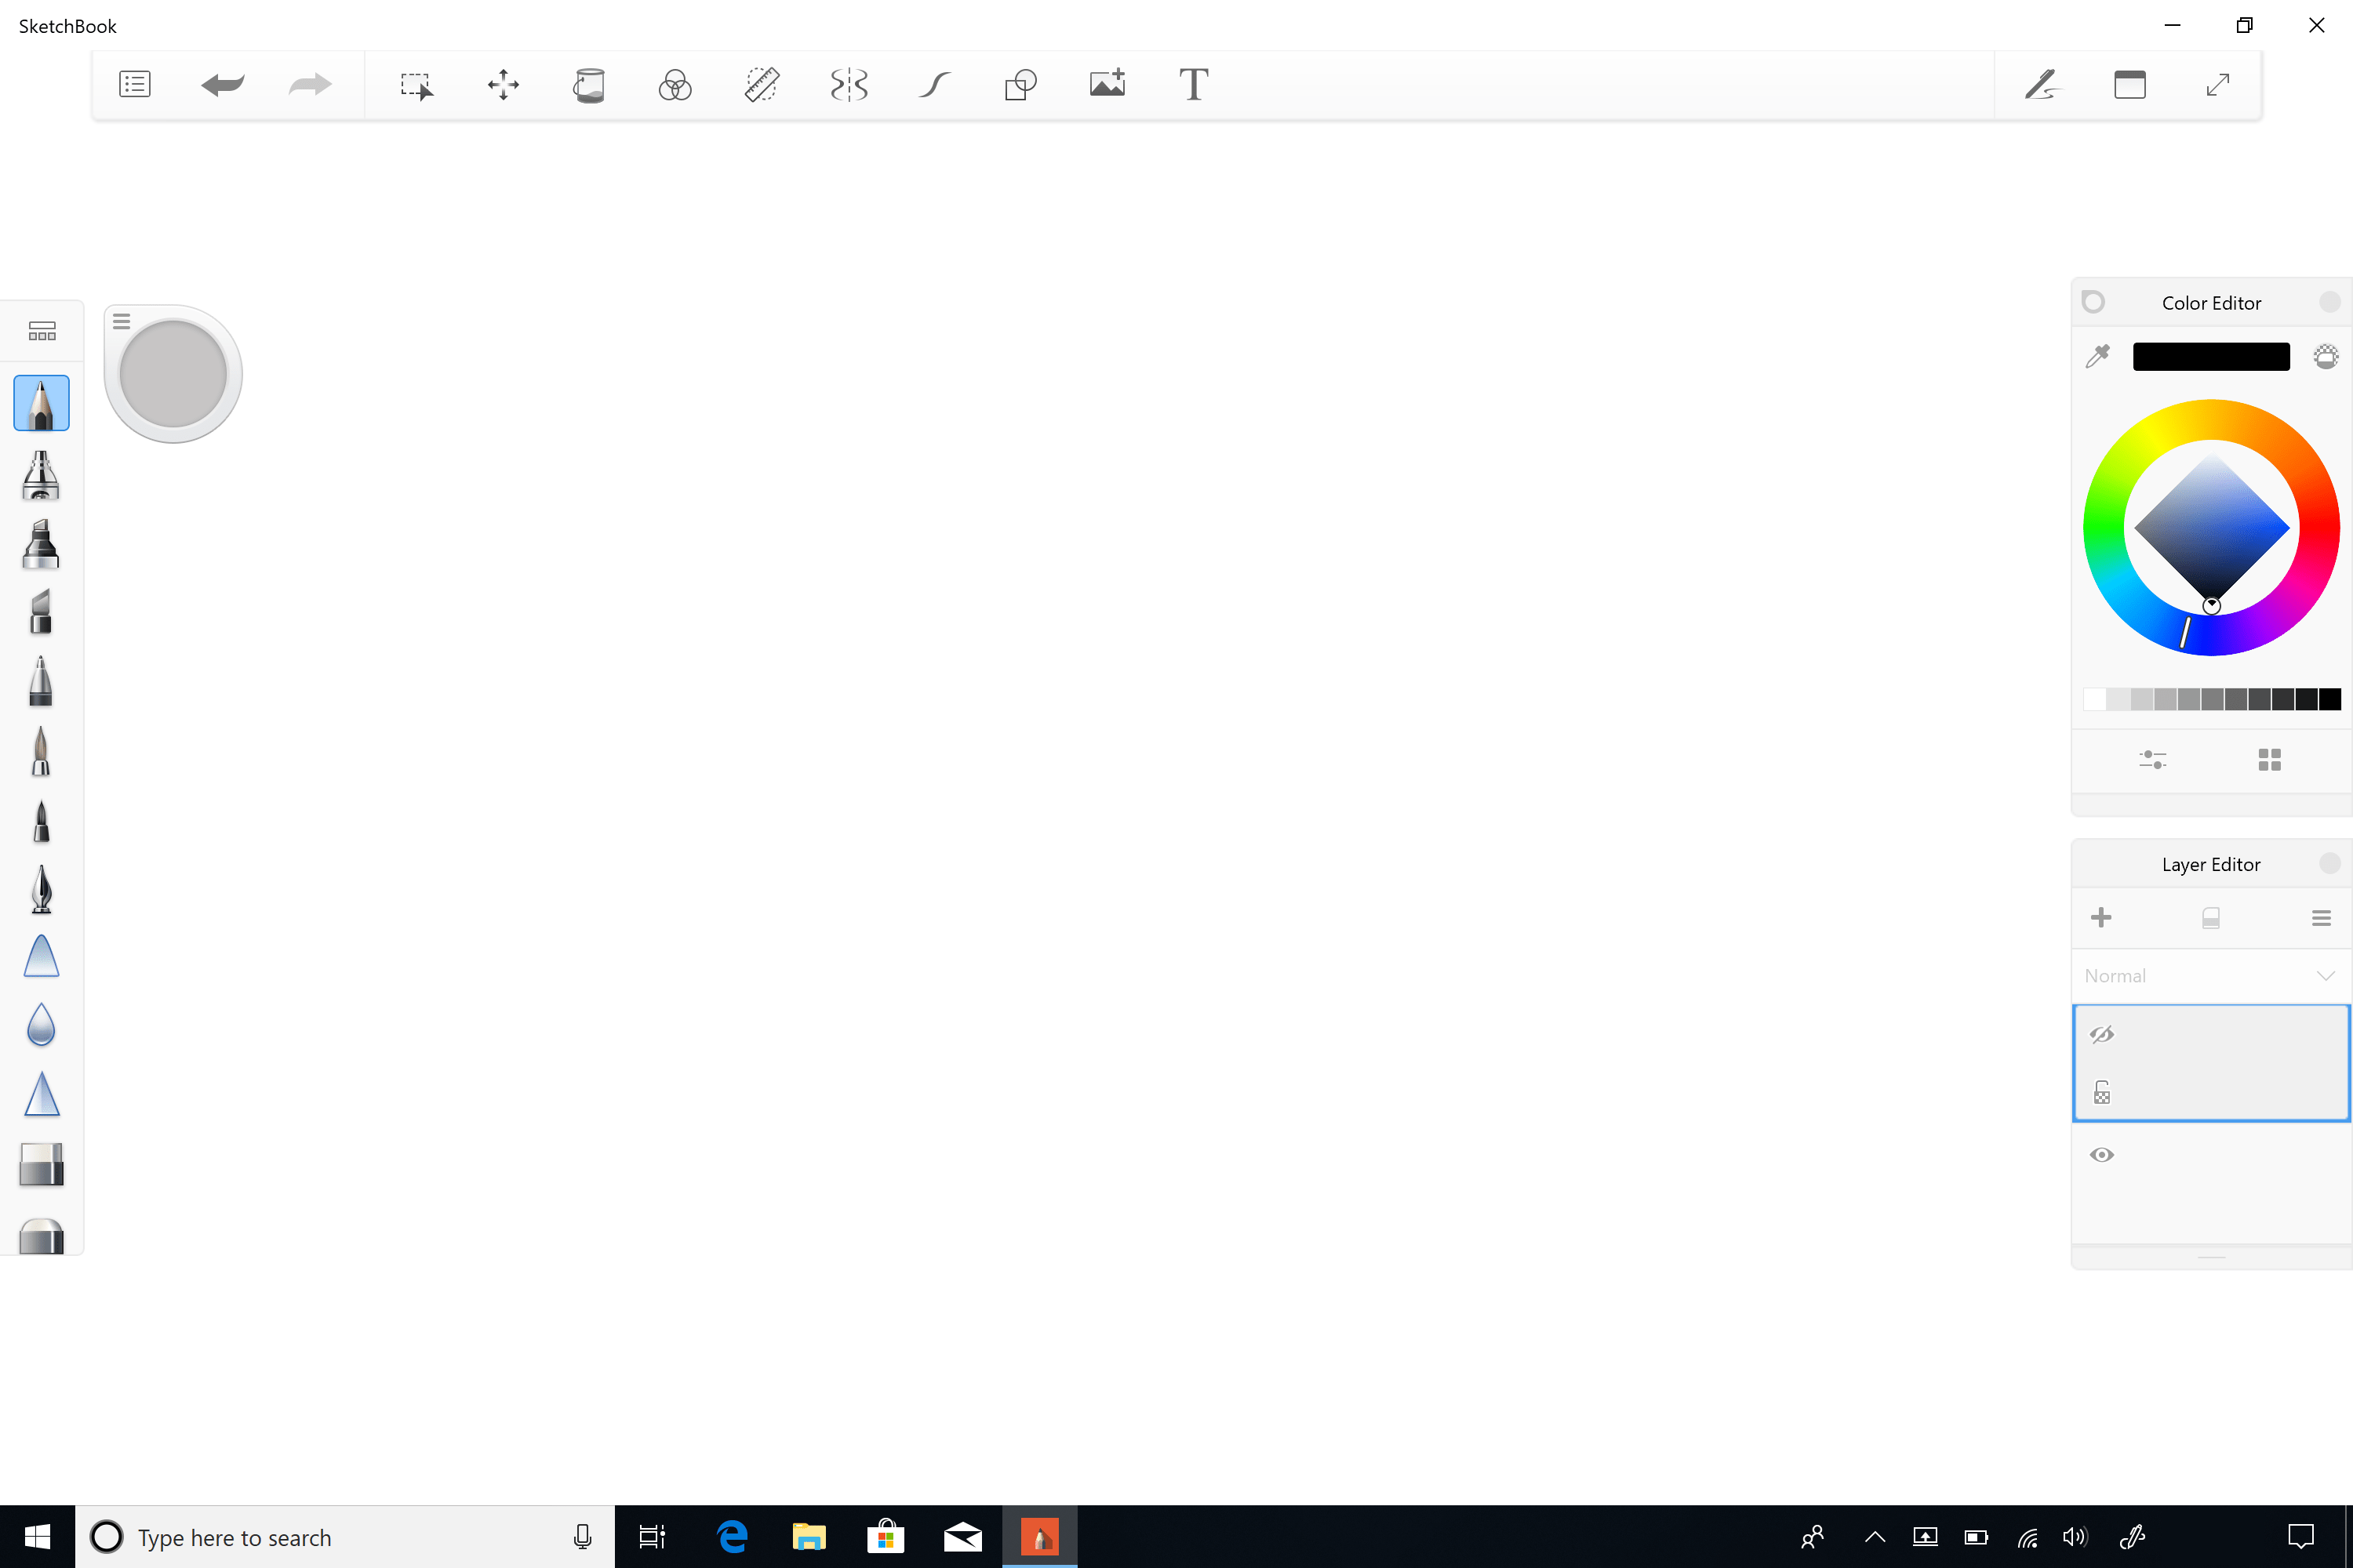2353x1568 pixels.
Task: Toggle the transparent color option
Action: 2327,356
